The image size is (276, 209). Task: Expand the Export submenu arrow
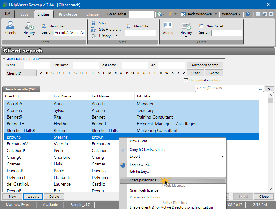(x=222, y=157)
